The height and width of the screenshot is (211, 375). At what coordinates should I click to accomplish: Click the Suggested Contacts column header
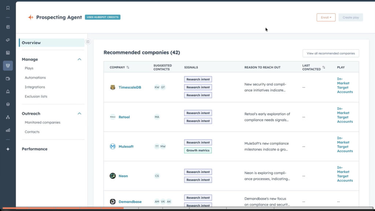[x=163, y=67]
